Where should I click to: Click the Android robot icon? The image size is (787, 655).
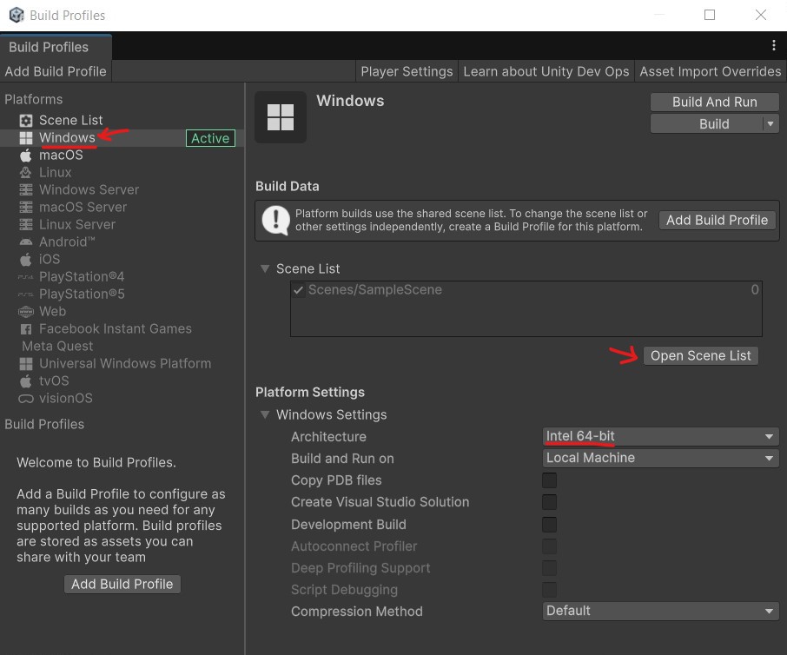click(25, 241)
